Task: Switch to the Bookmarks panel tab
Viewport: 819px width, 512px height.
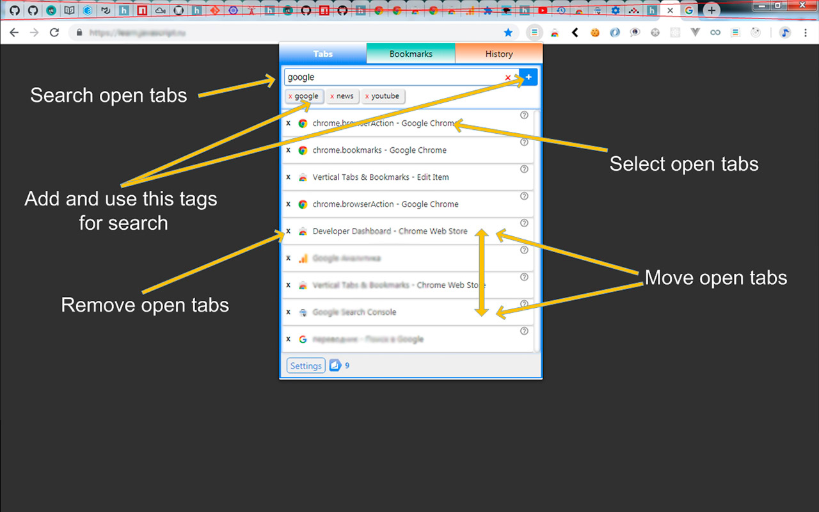Action: 411,54
